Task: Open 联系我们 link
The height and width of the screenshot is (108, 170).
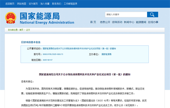Action: click(57, 4)
